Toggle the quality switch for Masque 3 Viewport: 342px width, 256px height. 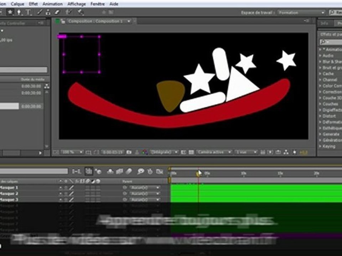pyautogui.click(x=71, y=199)
